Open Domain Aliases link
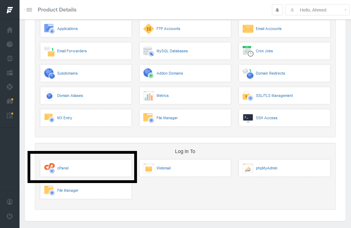Image resolution: width=351 pixels, height=228 pixels. click(x=70, y=96)
